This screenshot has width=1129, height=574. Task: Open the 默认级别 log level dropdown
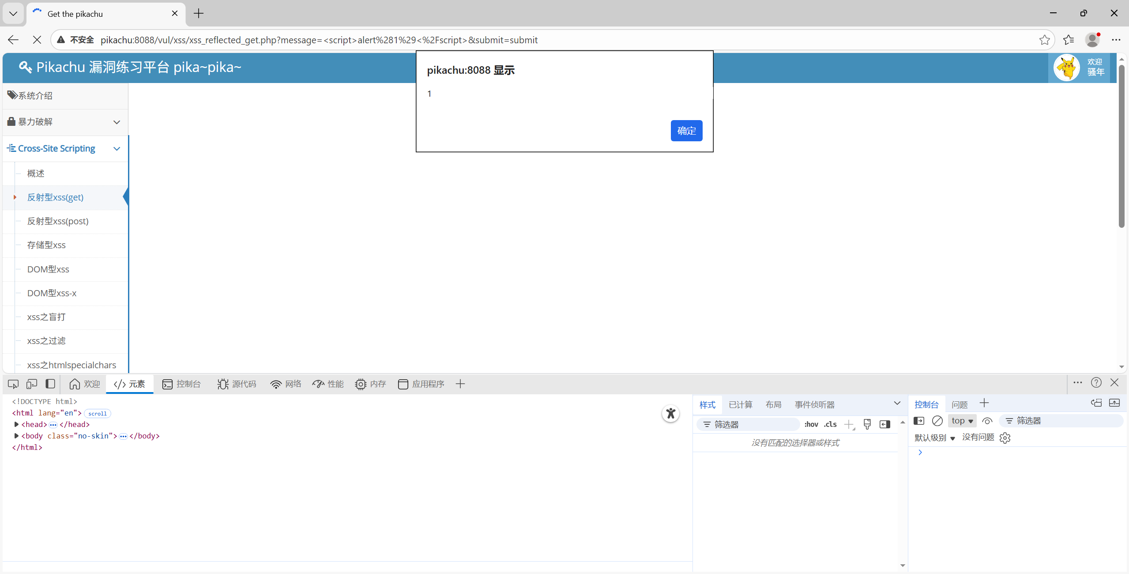[934, 438]
